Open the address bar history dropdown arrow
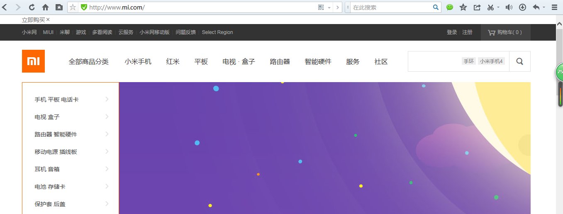563x214 pixels. click(x=329, y=7)
